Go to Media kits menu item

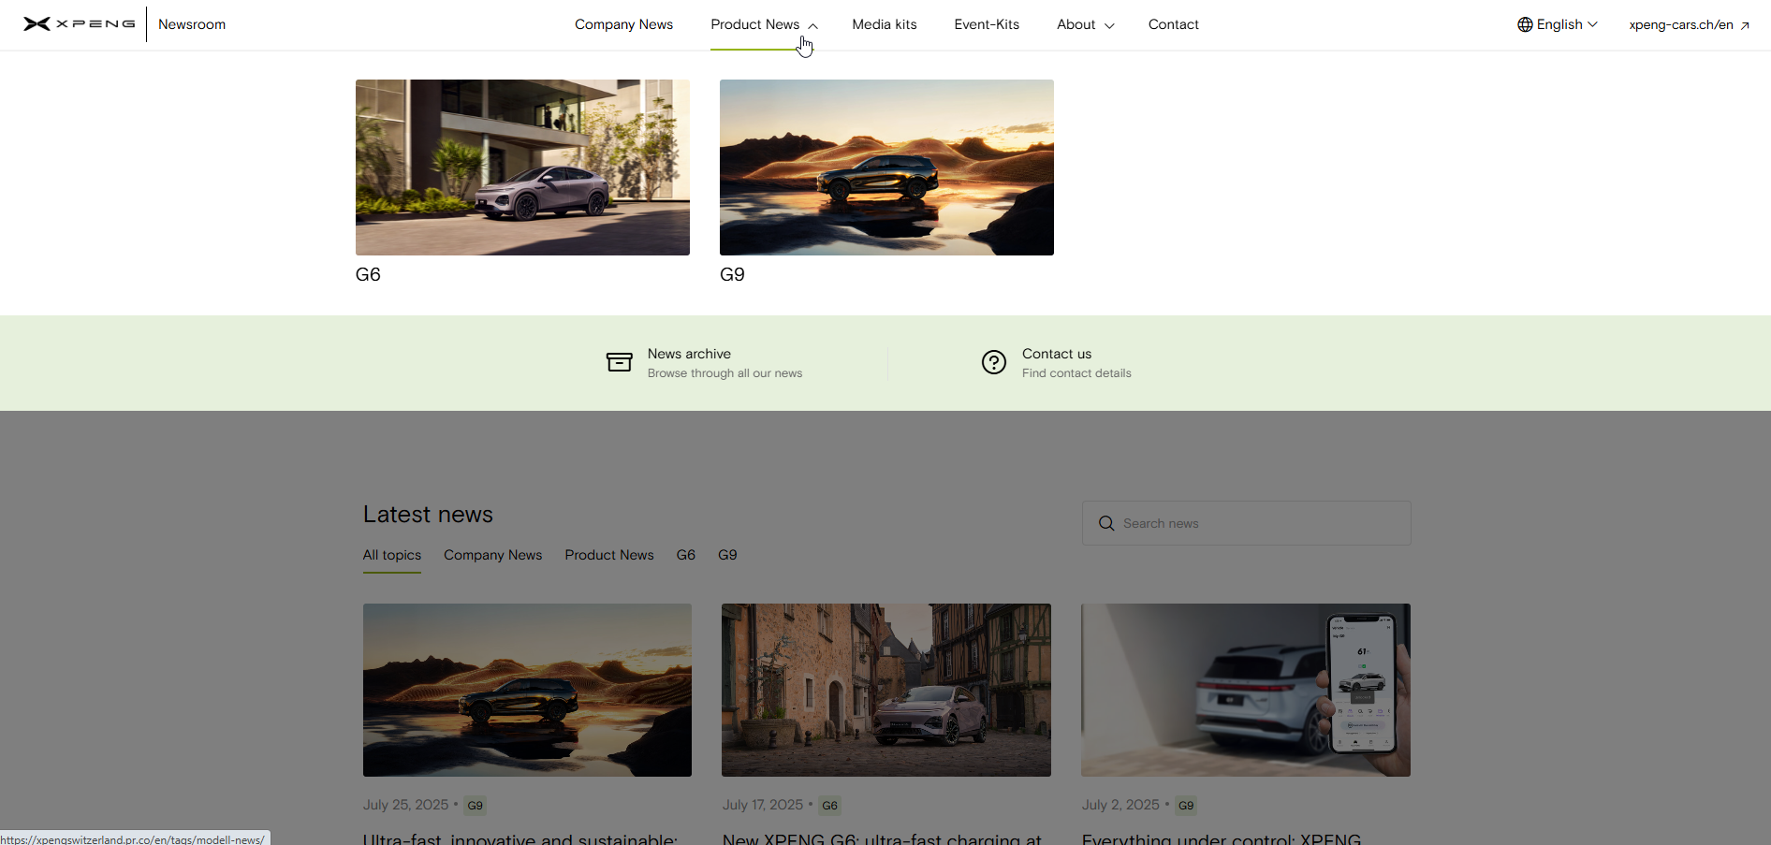[x=884, y=24]
